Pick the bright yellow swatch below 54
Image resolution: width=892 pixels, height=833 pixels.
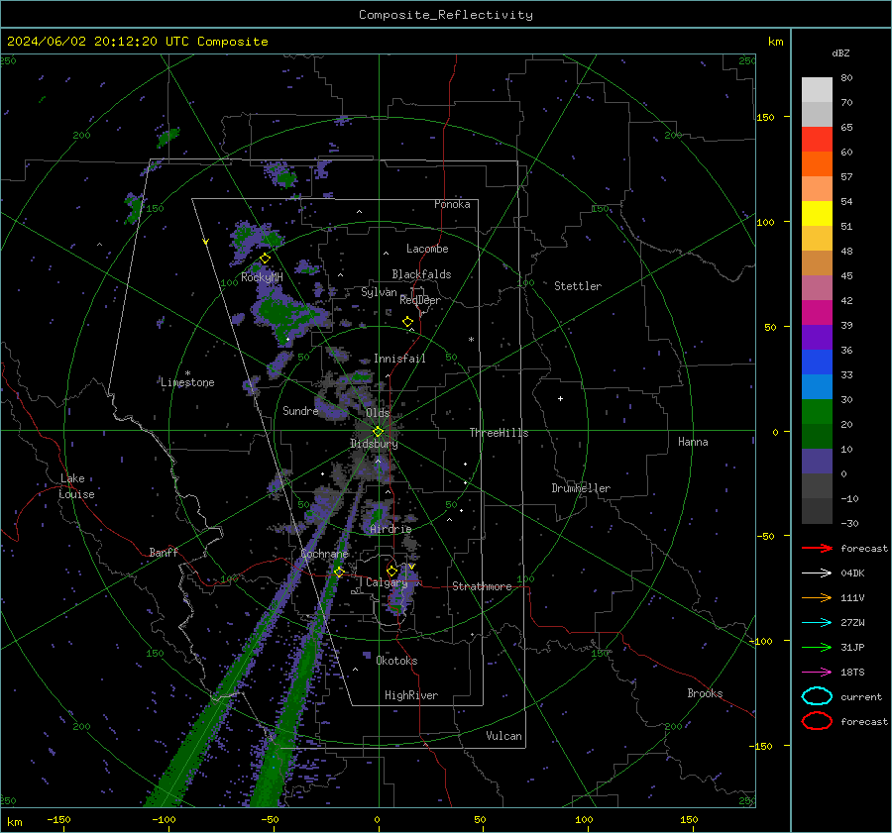pyautogui.click(x=817, y=214)
